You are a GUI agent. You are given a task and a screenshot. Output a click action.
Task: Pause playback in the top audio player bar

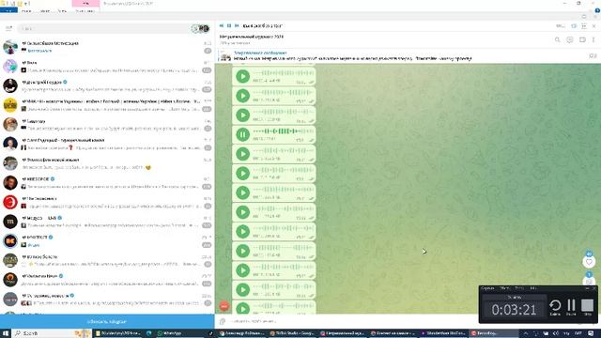[x=229, y=25]
